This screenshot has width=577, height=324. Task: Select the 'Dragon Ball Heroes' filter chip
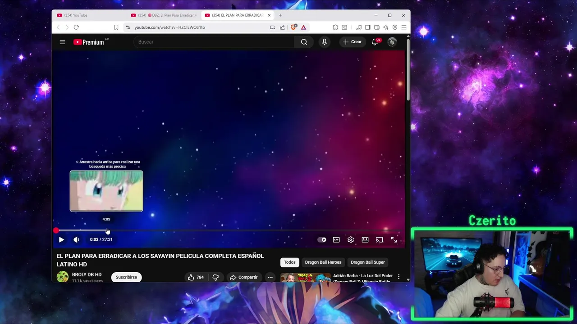[x=323, y=262]
